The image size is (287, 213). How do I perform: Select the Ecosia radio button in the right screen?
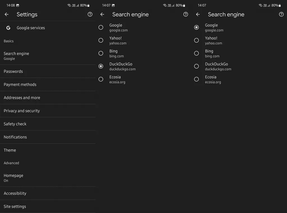pos(196,79)
